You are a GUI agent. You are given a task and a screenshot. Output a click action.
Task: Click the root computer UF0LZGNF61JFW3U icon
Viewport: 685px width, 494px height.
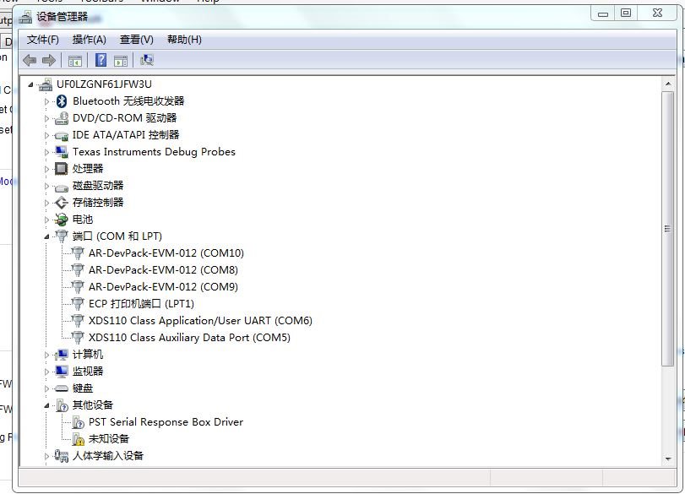point(46,84)
